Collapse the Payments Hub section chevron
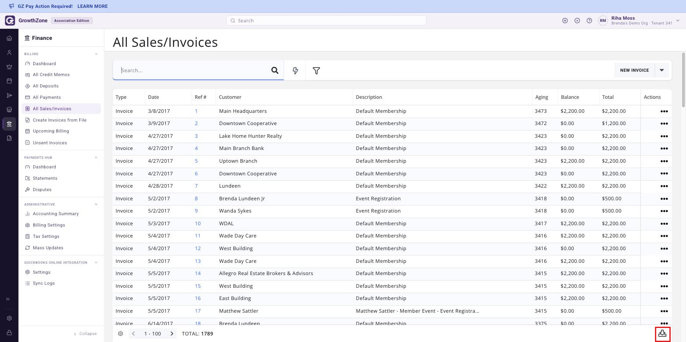 [x=96, y=157]
